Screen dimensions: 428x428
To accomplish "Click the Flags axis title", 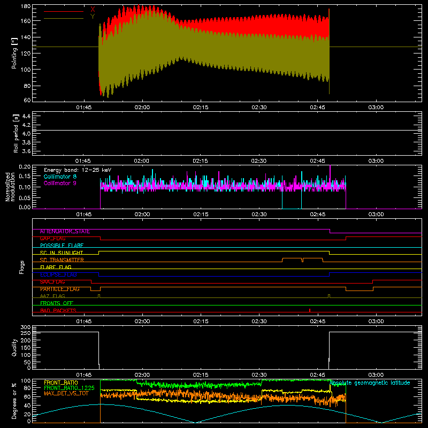I will (21, 267).
